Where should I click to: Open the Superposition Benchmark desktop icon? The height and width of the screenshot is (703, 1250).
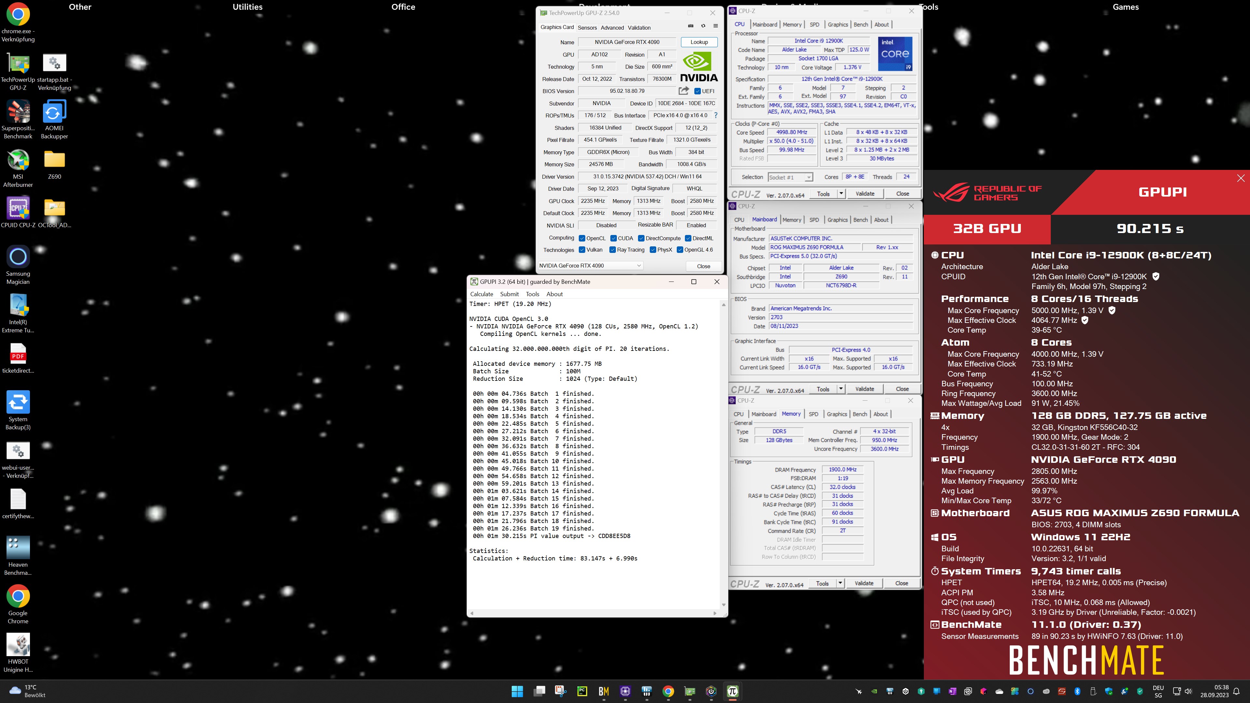pos(18,120)
